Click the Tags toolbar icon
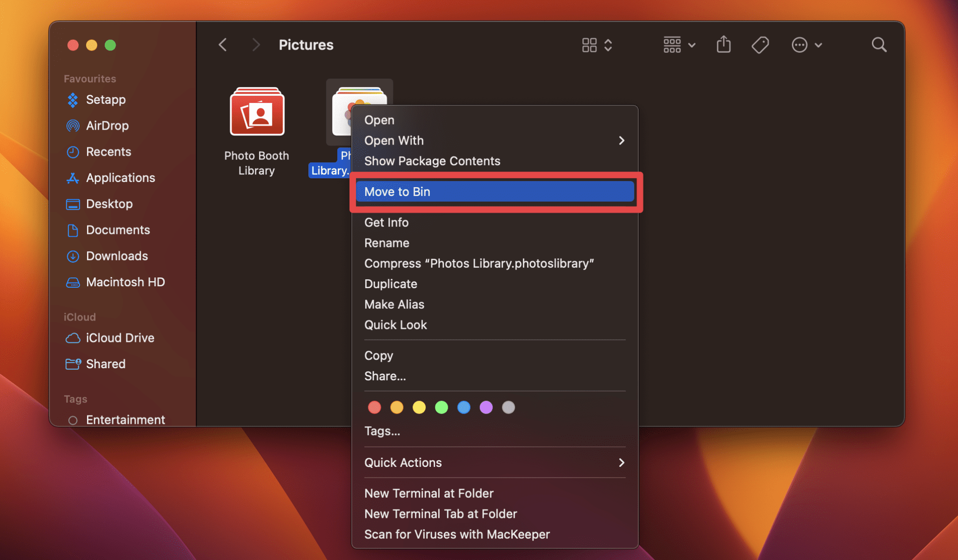 pyautogui.click(x=760, y=44)
